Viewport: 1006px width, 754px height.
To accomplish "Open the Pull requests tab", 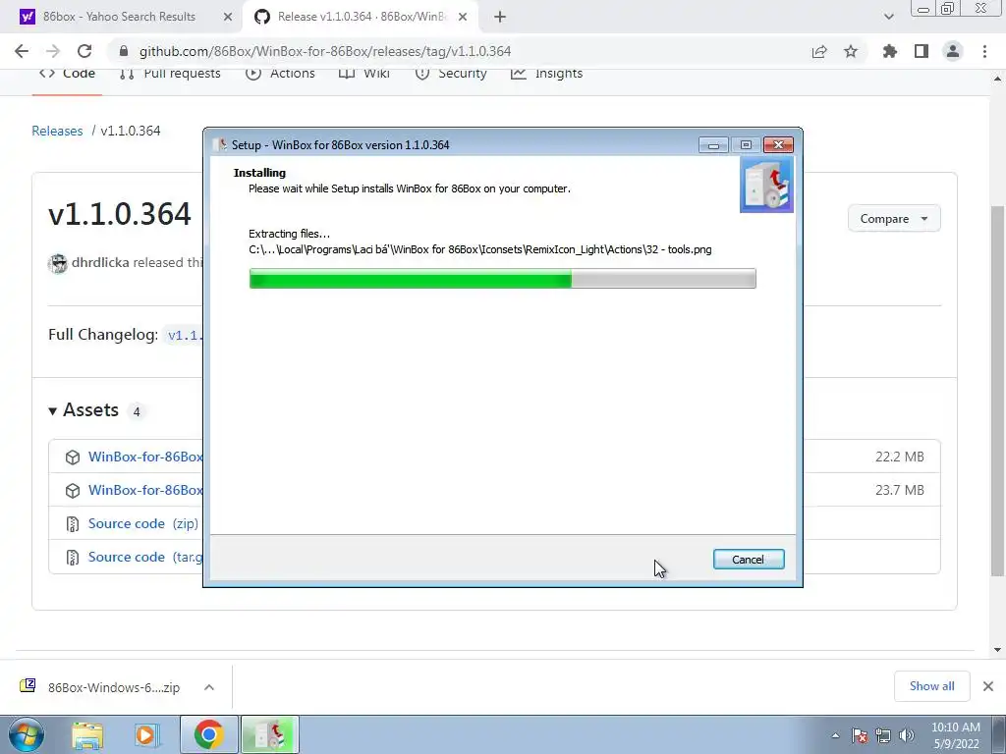I will [170, 73].
